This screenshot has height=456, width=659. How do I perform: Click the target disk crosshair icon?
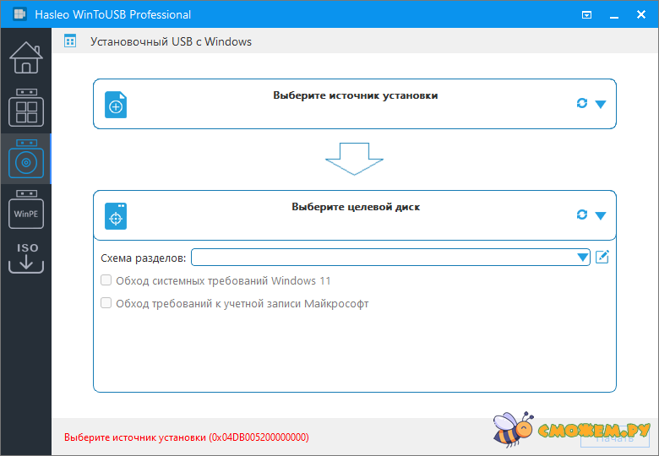[116, 216]
